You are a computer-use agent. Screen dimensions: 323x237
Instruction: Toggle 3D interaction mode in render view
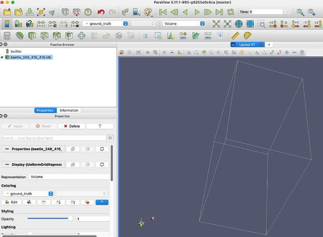(147, 53)
